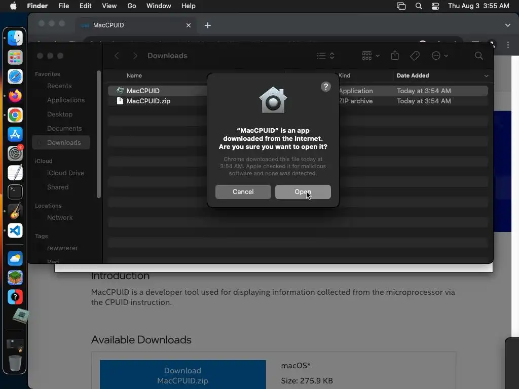Click the Finder Share icon

[x=395, y=56]
